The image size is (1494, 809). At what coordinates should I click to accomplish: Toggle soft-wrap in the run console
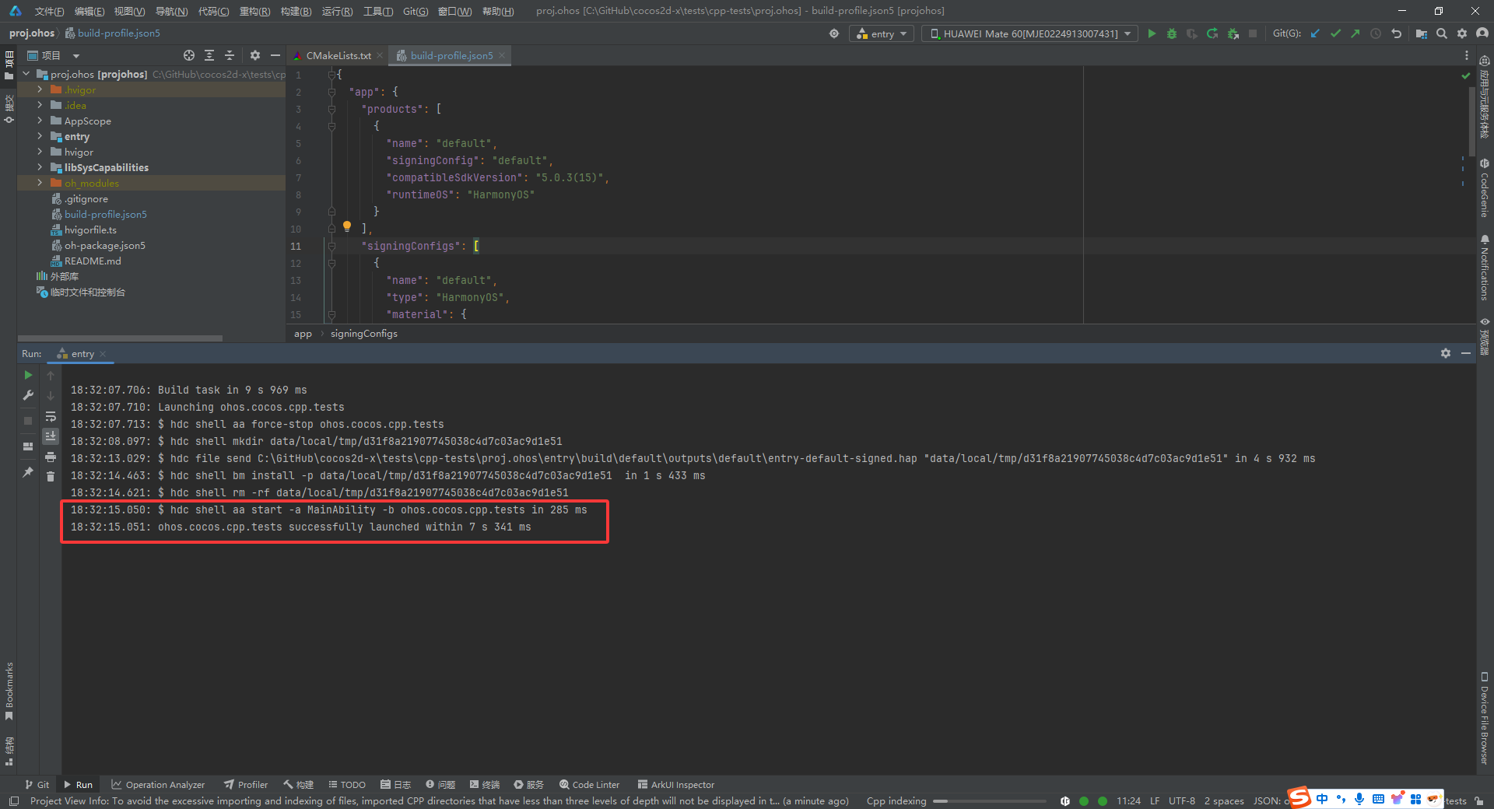[x=51, y=416]
